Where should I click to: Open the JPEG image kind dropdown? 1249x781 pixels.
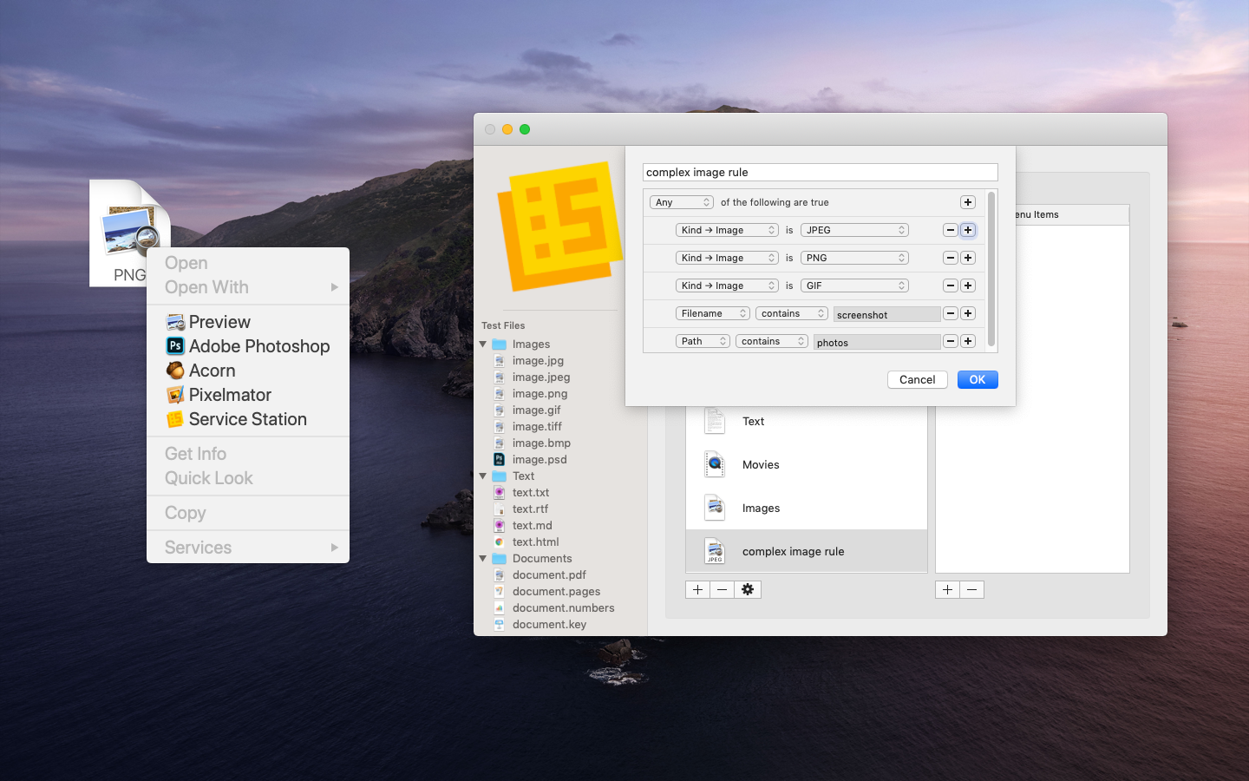coord(854,230)
